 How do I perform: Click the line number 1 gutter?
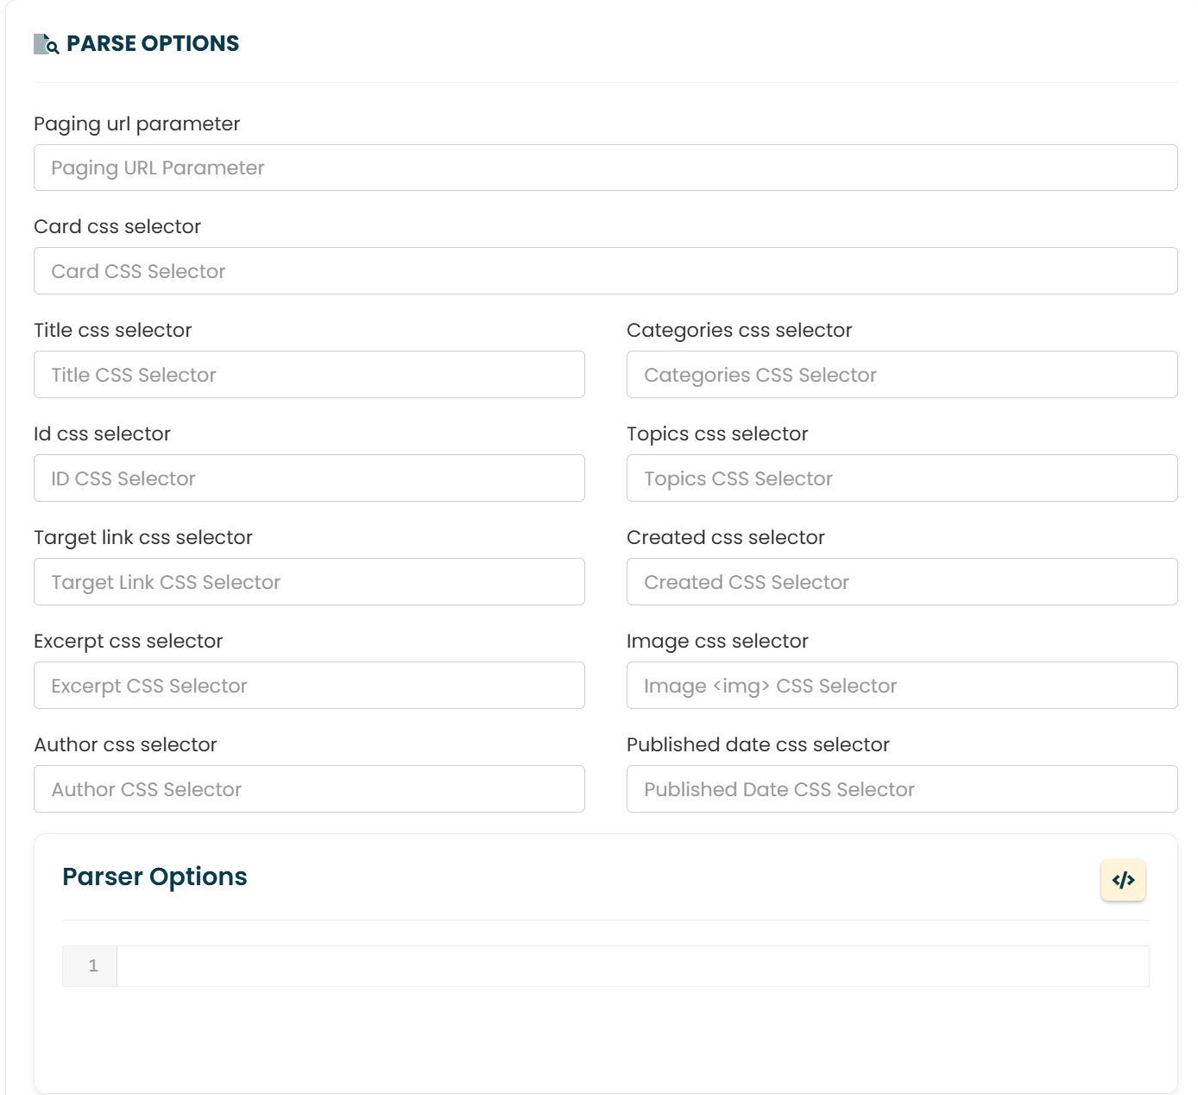coord(90,966)
